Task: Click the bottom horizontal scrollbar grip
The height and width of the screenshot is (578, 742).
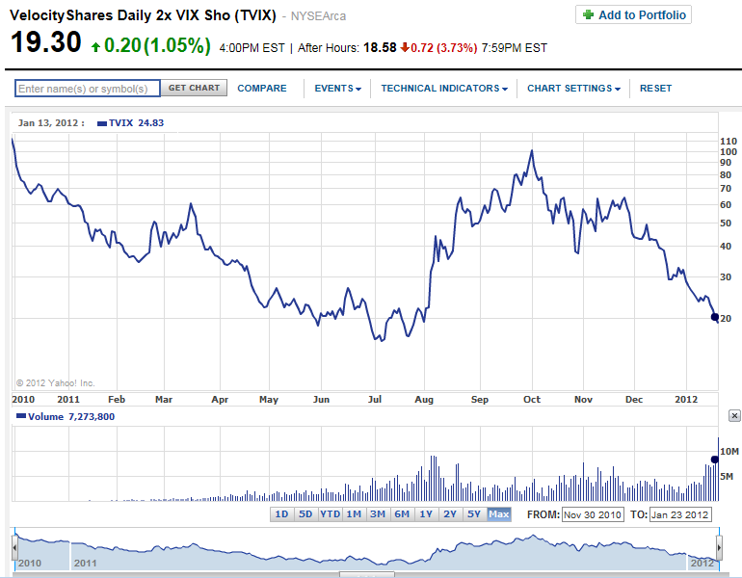Action: (x=367, y=575)
